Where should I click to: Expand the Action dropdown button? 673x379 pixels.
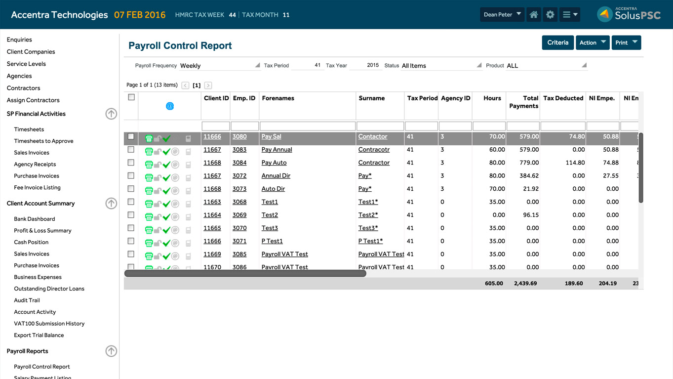(x=593, y=42)
